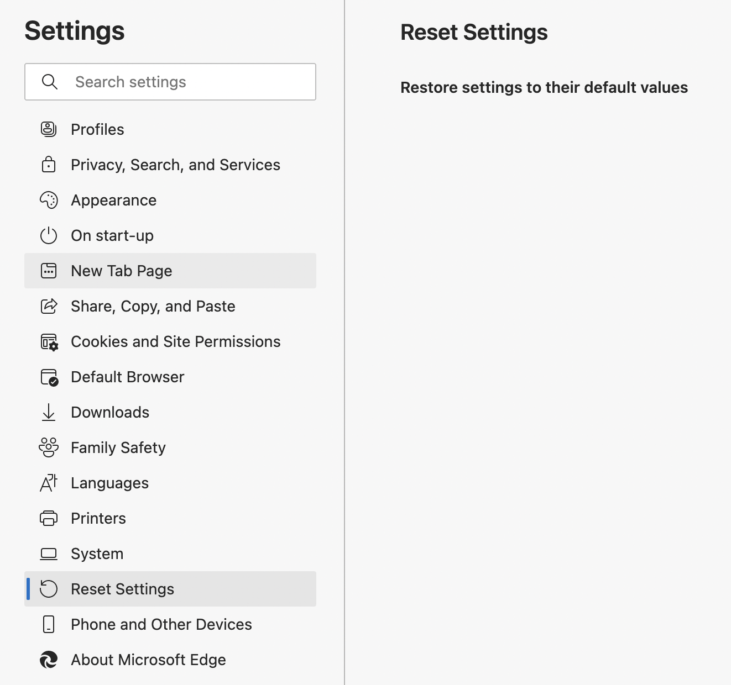Click the Share, Copy, and Paste icon
The image size is (731, 685).
pyautogui.click(x=49, y=306)
